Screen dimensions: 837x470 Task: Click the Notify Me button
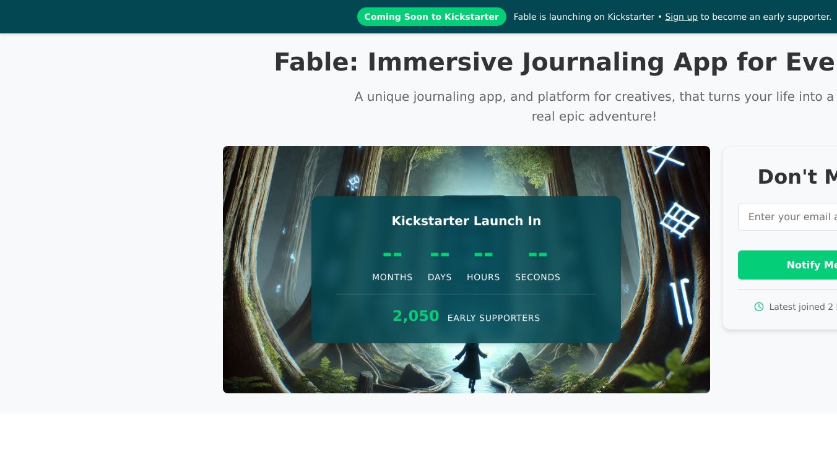[787, 265]
